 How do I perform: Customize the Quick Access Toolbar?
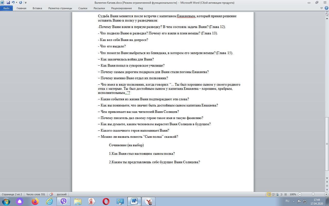[x=26, y=3]
